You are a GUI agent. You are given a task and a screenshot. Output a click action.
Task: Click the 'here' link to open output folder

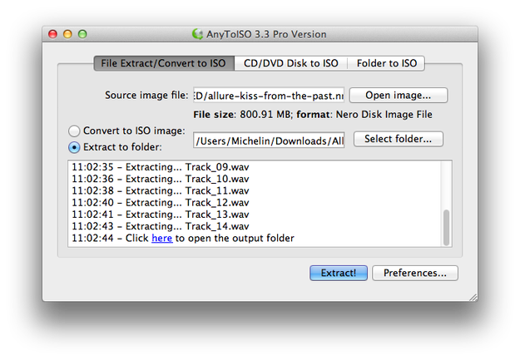[x=162, y=238]
